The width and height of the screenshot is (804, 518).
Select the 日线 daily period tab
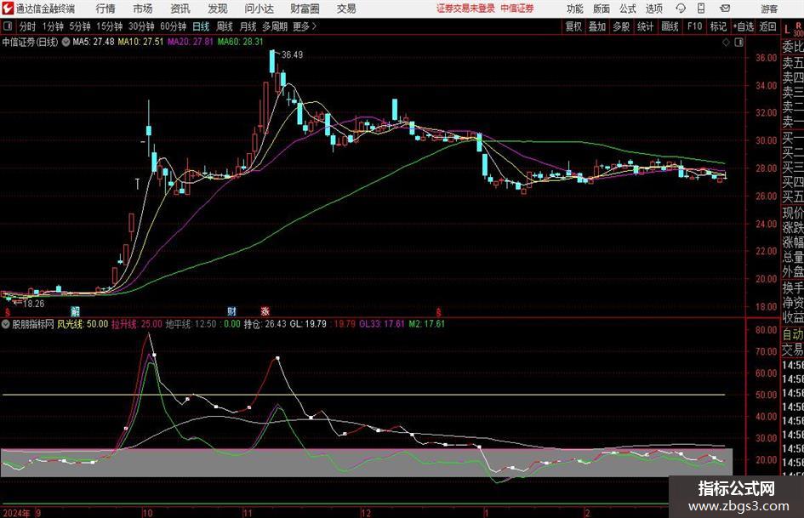click(201, 26)
